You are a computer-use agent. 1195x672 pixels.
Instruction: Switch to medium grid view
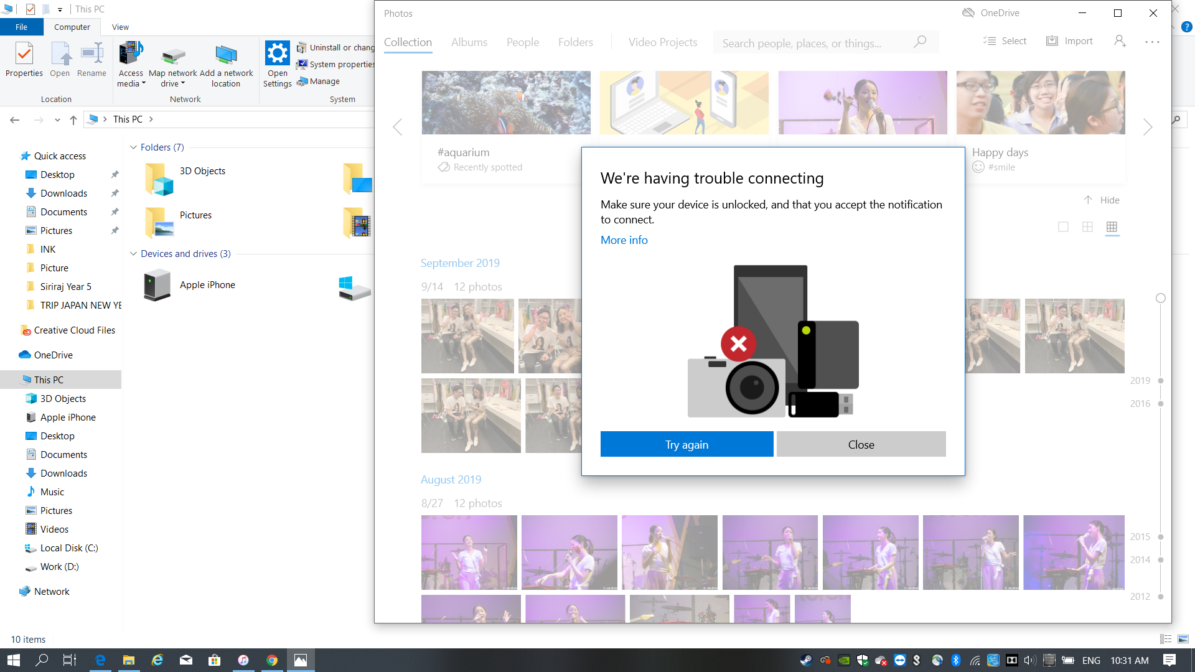click(x=1087, y=227)
